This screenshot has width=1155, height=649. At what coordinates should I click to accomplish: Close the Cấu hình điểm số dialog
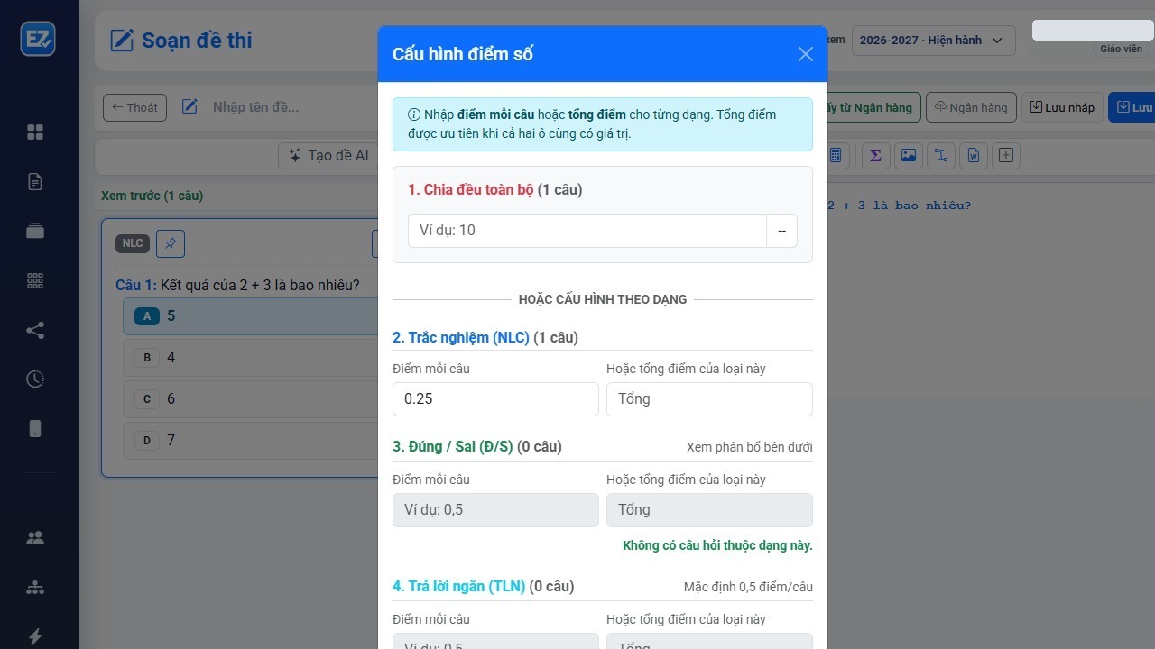pos(806,54)
